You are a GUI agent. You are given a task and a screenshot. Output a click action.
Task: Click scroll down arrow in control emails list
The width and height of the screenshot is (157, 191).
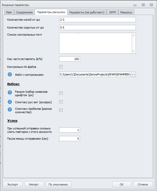[x=133, y=51]
